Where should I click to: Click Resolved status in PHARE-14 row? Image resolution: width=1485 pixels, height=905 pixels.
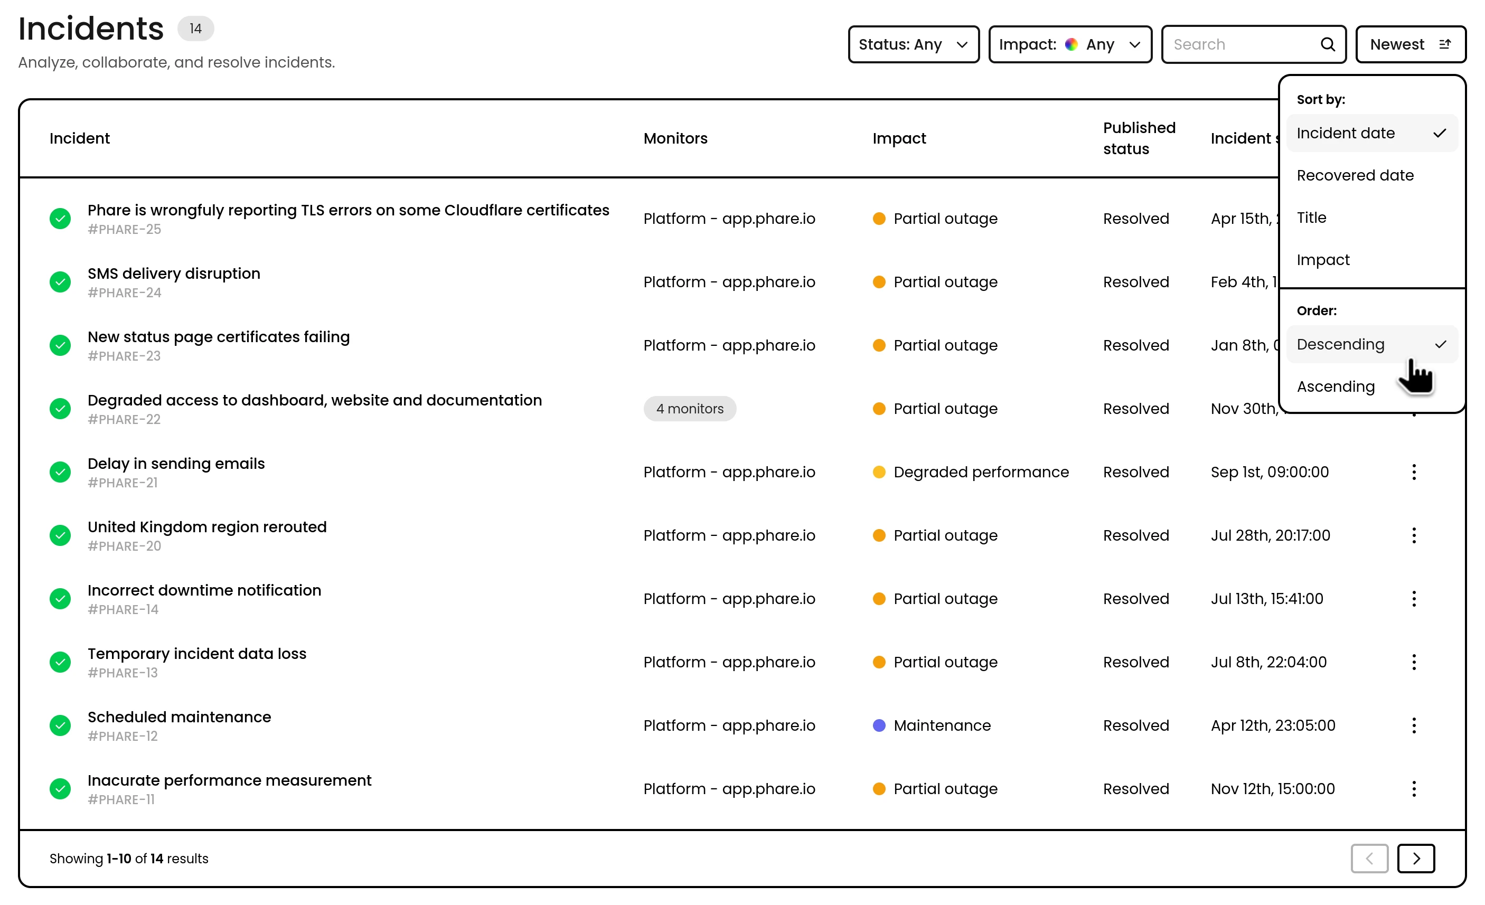[x=1135, y=598]
